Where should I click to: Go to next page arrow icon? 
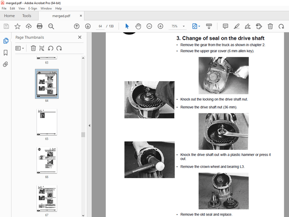coord(88,26)
